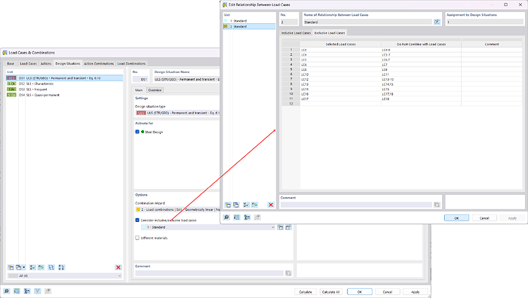Toggle Consider inclusive/exclusive load cases checkbox
This screenshot has width=528, height=298.
(x=137, y=220)
